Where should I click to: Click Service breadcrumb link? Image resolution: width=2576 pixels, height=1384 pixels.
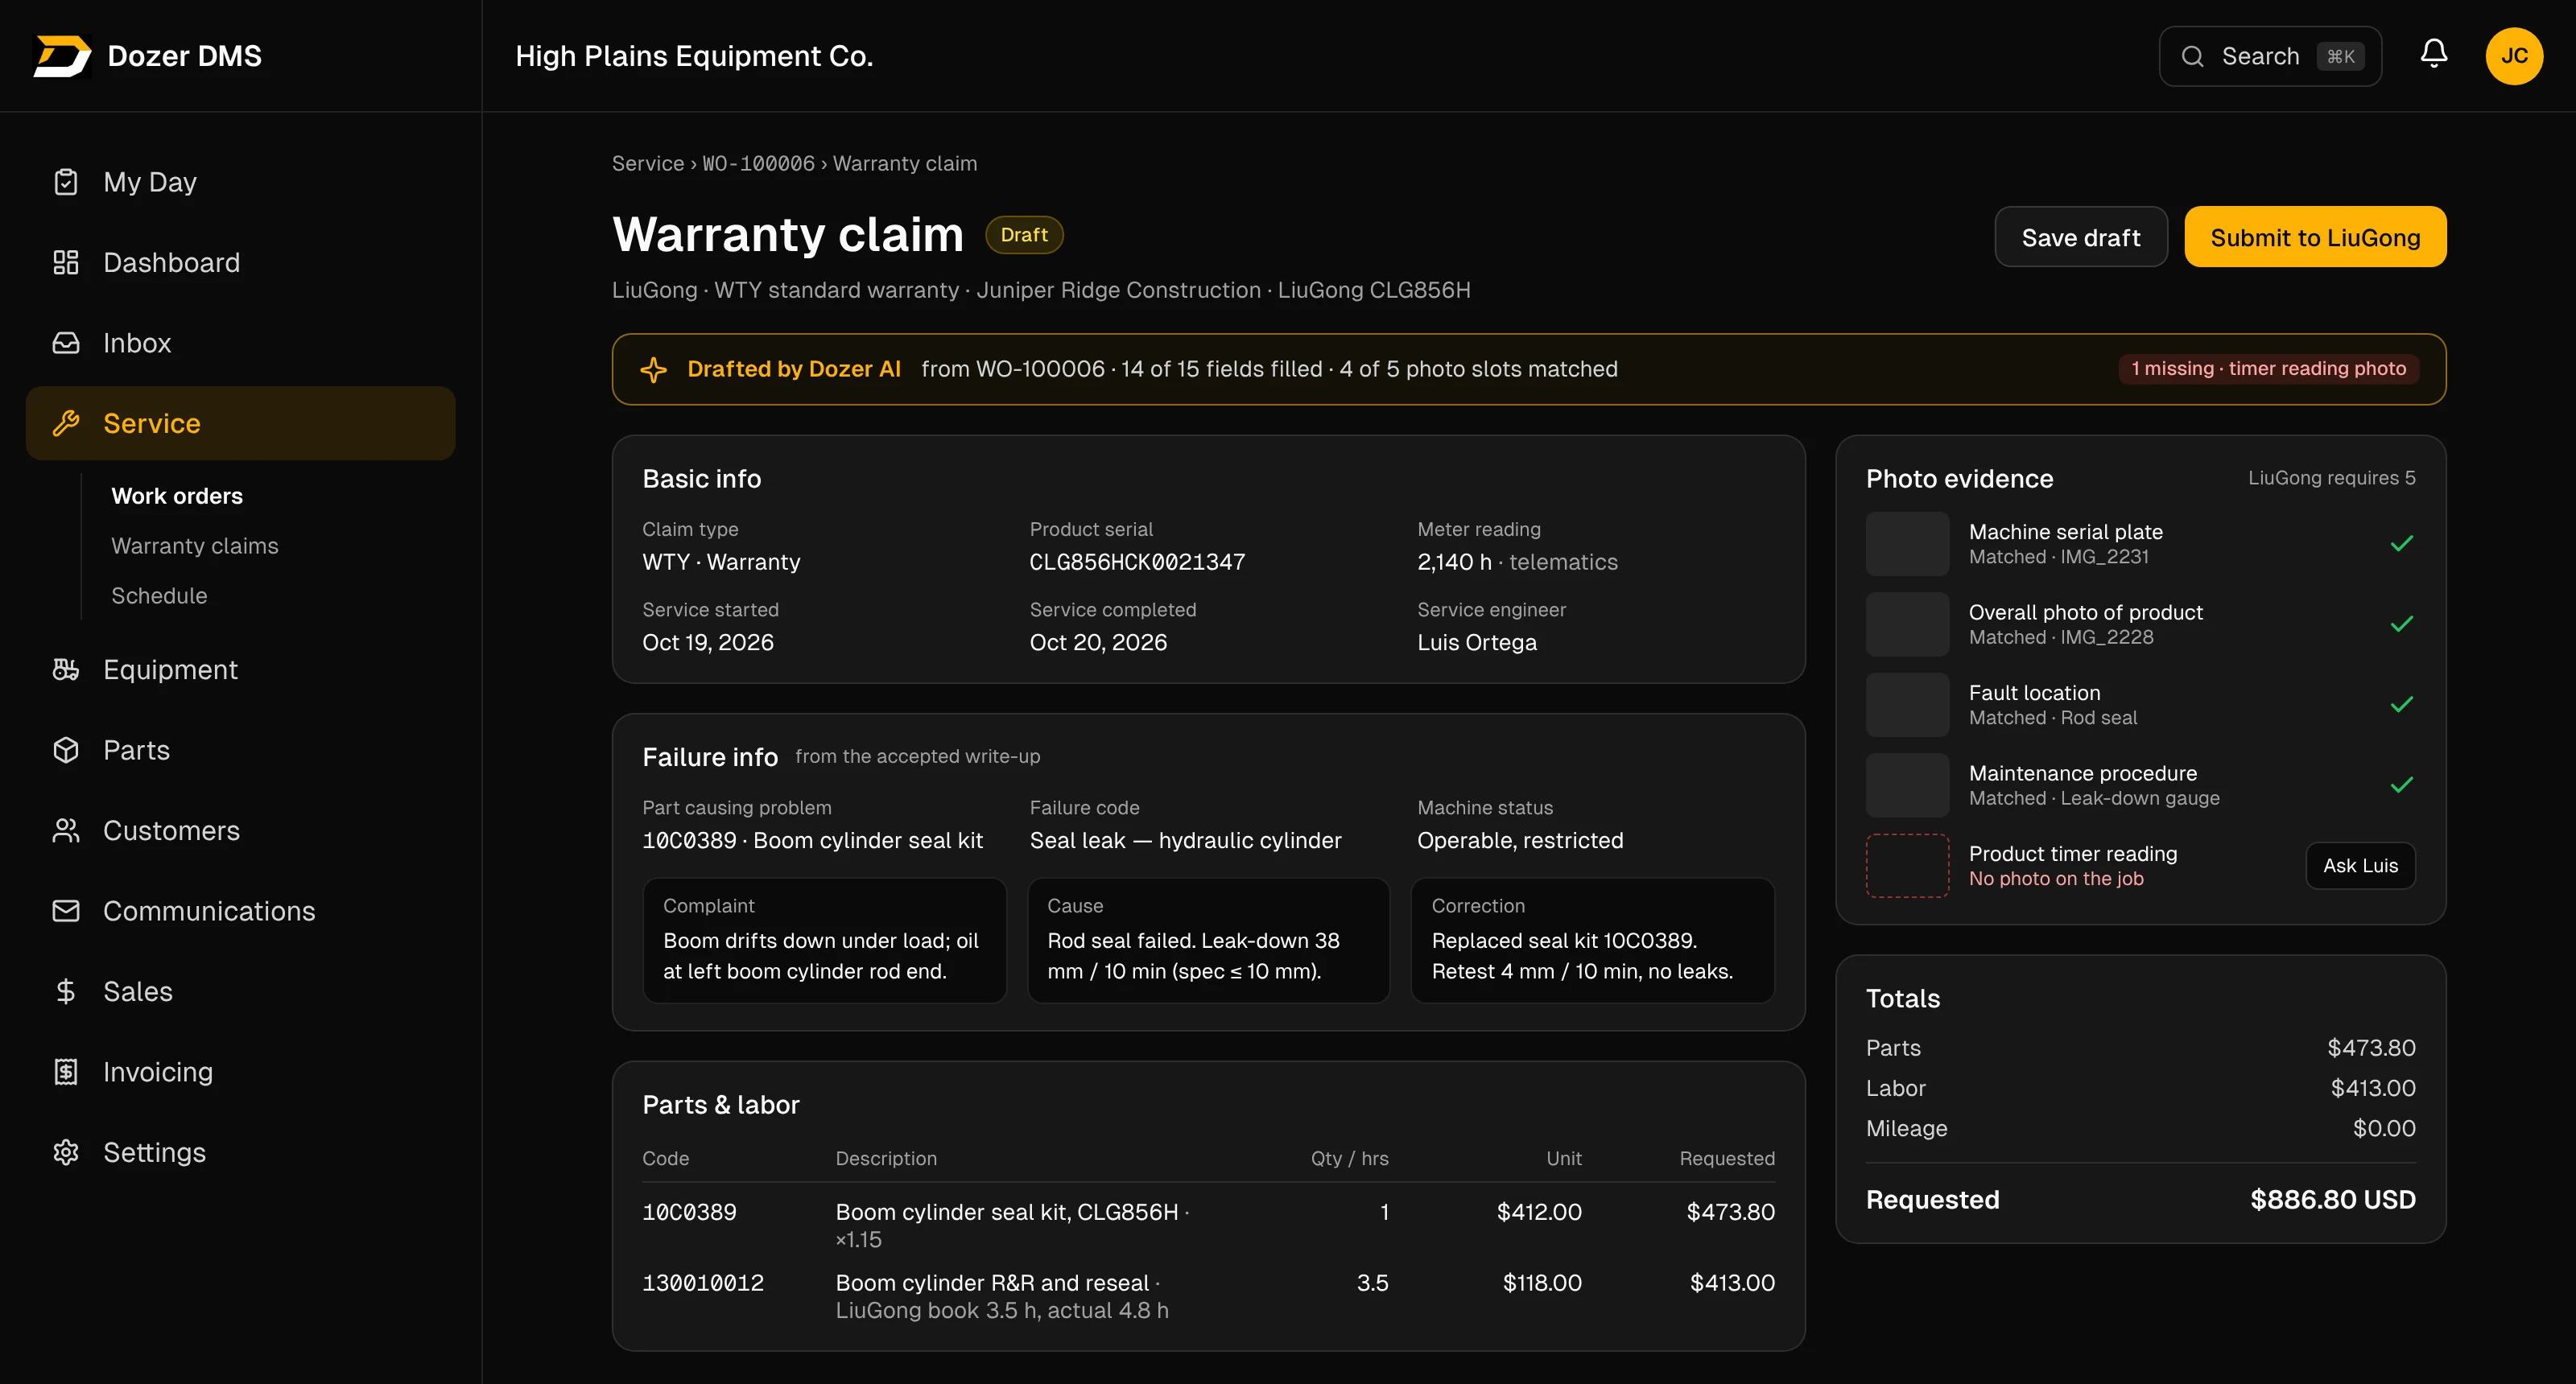click(648, 163)
